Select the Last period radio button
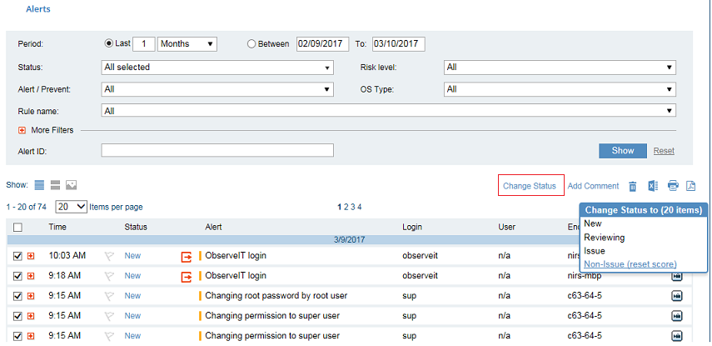 (109, 44)
